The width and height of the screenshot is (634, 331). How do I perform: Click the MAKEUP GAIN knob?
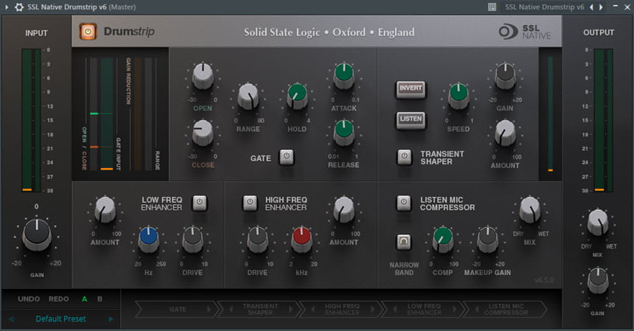(x=487, y=240)
